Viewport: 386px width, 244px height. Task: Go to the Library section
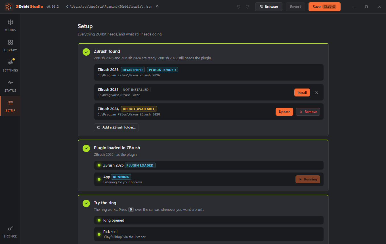(x=10, y=46)
